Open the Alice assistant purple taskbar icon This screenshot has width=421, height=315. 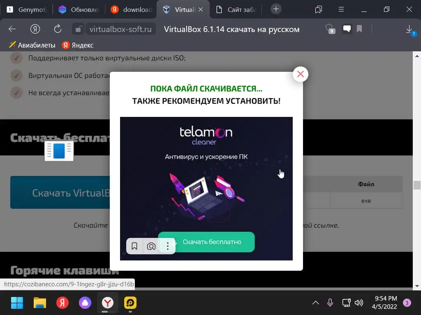(85, 303)
